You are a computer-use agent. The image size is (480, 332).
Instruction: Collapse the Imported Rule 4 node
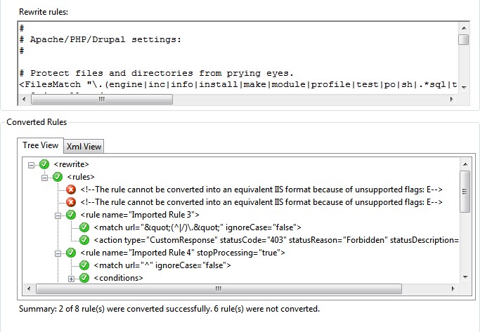coord(58,253)
